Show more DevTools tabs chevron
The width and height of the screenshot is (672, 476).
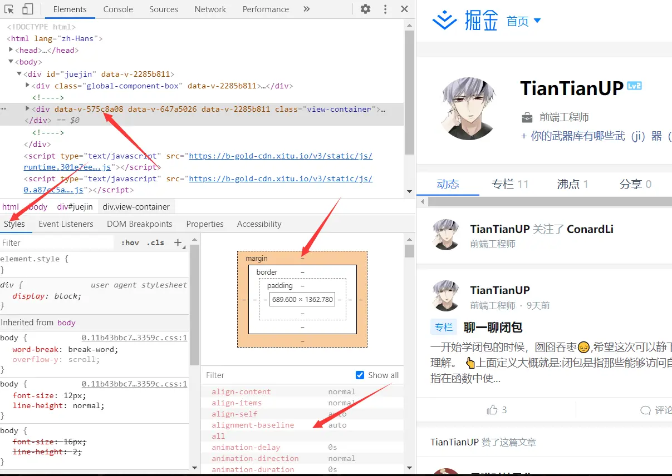307,9
